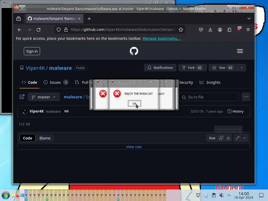This screenshot has height=201, width=268.
Task: Star the malware repository
Action: 223,68
